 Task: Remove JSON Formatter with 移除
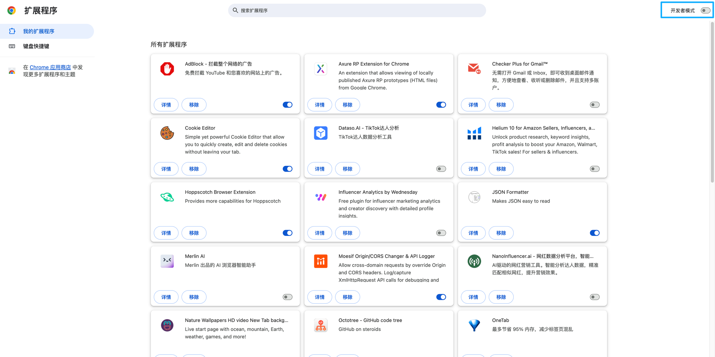click(x=501, y=233)
